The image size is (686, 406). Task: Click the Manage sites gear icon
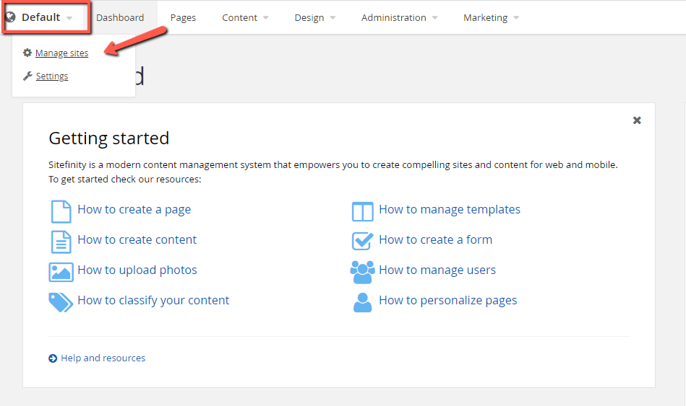point(27,53)
